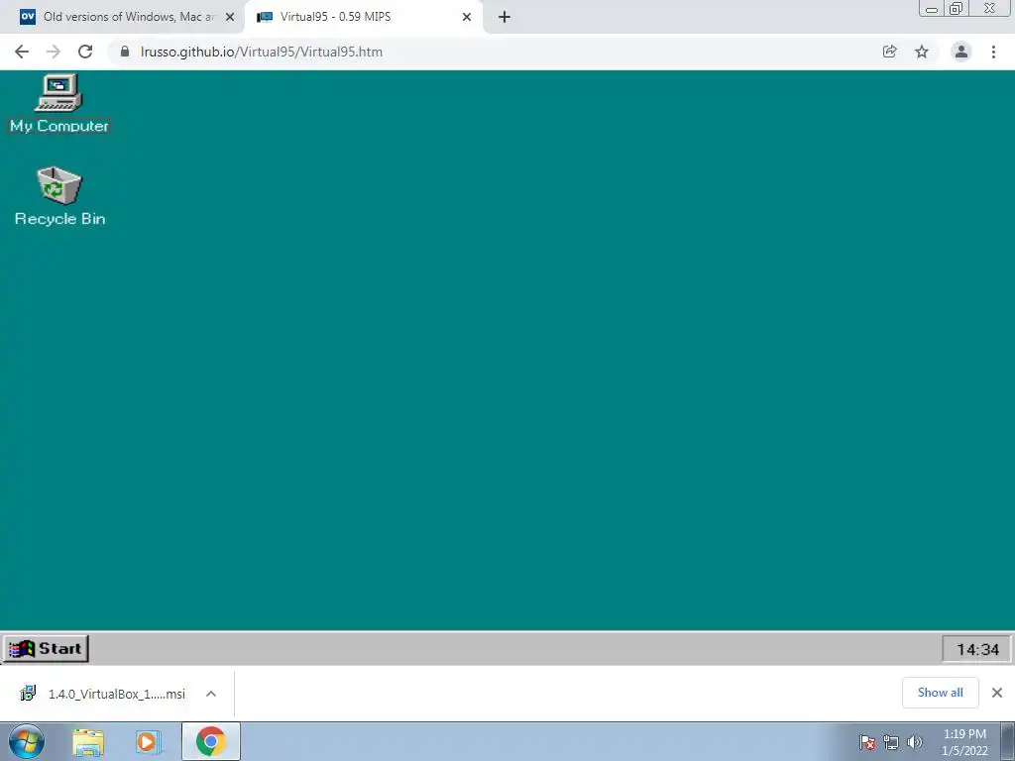Select the Recycle Bin desktop icon
This screenshot has height=761, width=1015.
(x=59, y=197)
